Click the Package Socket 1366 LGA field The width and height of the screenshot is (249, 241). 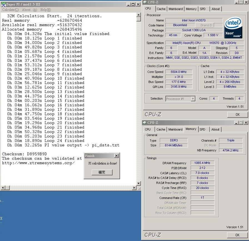(194, 30)
